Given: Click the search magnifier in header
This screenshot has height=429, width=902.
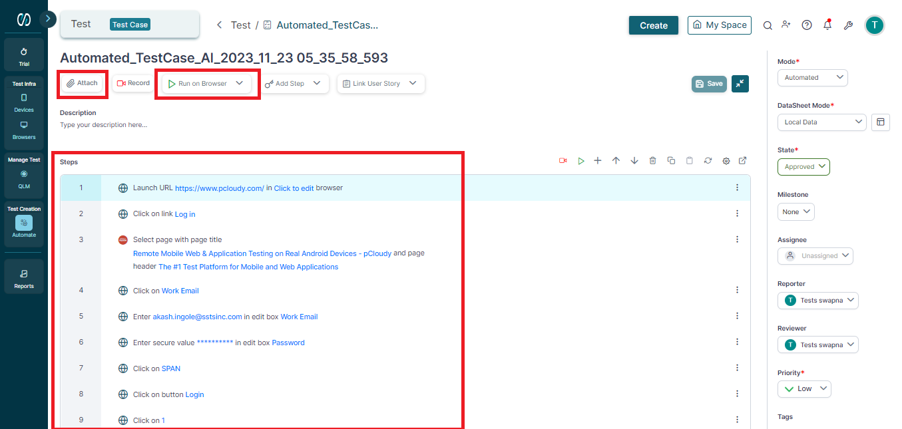Looking at the screenshot, I should point(768,25).
